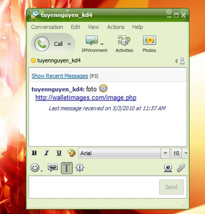
Task: Click the Yahoo Messenger title bar icon
Action: [x=35, y=15]
